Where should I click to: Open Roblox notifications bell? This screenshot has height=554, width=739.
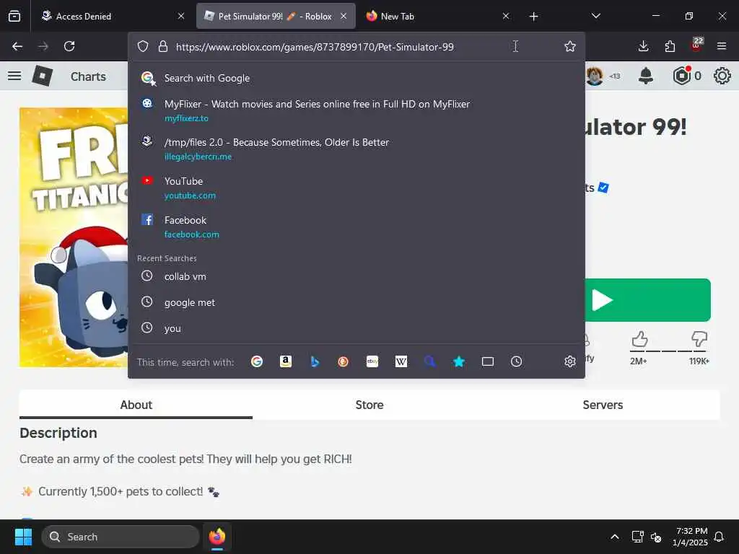click(x=646, y=76)
